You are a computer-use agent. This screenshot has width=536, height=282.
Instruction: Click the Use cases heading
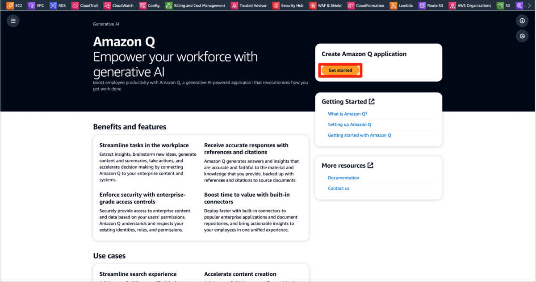coord(109,256)
